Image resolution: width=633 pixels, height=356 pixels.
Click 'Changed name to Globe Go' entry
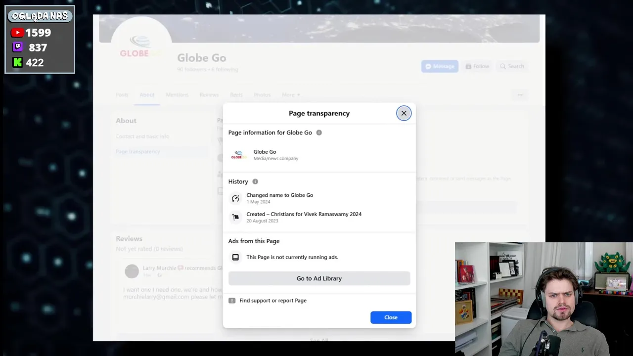280,195
